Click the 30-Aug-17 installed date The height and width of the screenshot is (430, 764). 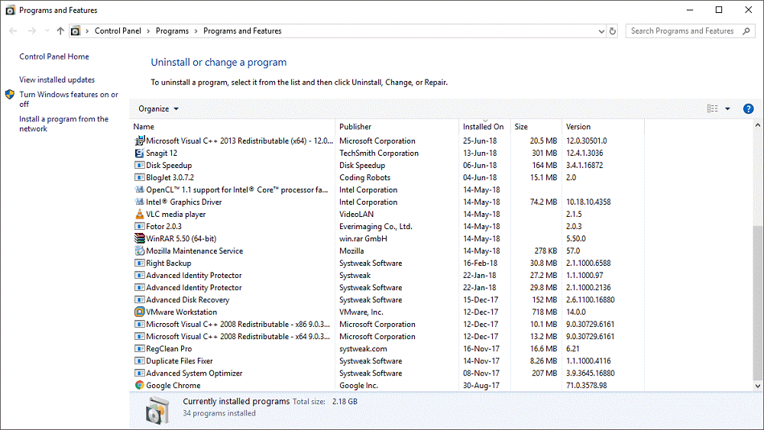tap(481, 385)
